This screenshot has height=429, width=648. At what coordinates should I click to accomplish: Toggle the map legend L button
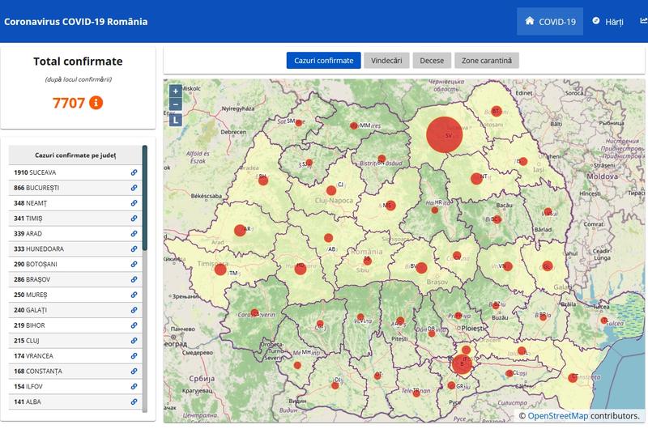click(176, 120)
